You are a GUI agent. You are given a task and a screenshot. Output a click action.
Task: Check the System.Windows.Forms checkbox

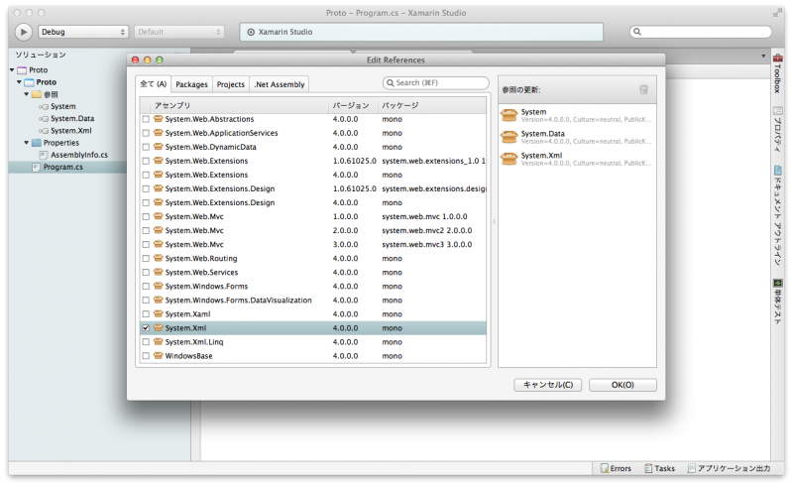pos(146,286)
